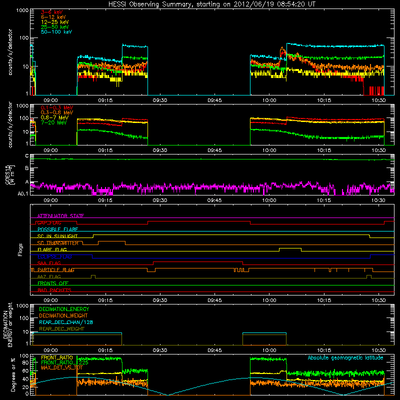Select the red 3-6 keV legend label
The height and width of the screenshot is (400, 400).
coord(51,12)
